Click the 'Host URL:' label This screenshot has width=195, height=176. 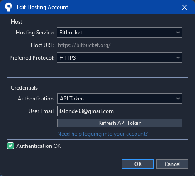[x=43, y=45]
